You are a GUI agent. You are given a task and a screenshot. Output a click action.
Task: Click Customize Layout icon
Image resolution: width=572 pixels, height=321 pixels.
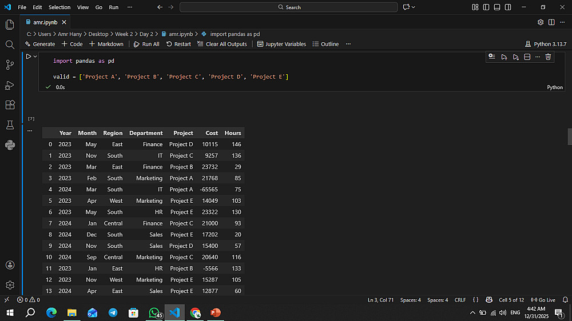475,7
